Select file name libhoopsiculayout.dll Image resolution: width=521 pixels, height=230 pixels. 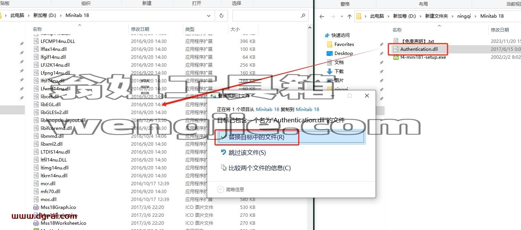[x=63, y=120]
